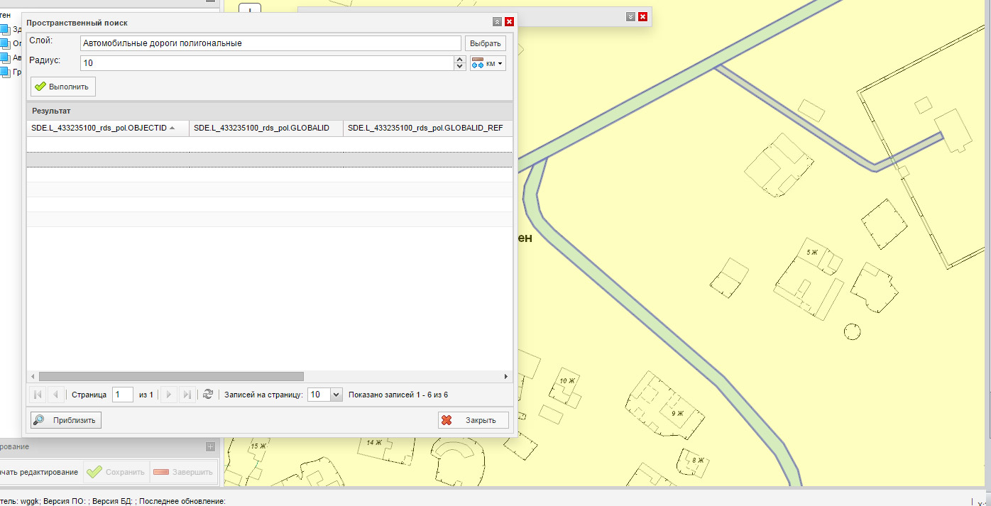Click the Слой layer name field
991x506 pixels.
[270, 43]
